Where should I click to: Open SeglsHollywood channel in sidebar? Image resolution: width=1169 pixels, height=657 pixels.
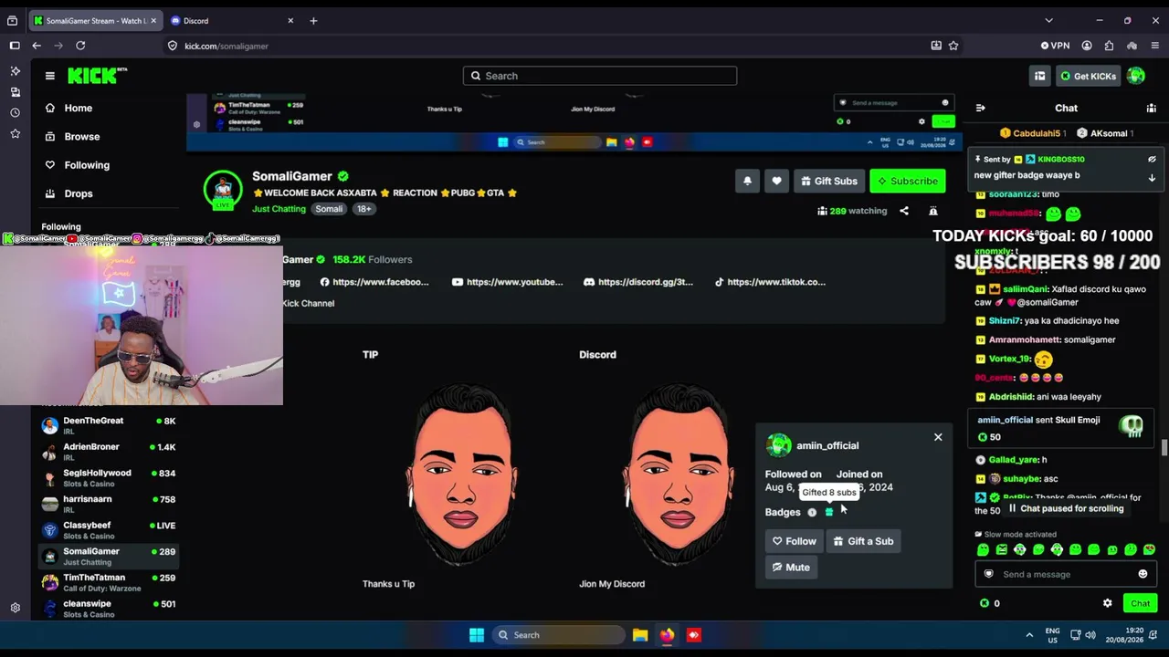[x=109, y=478]
